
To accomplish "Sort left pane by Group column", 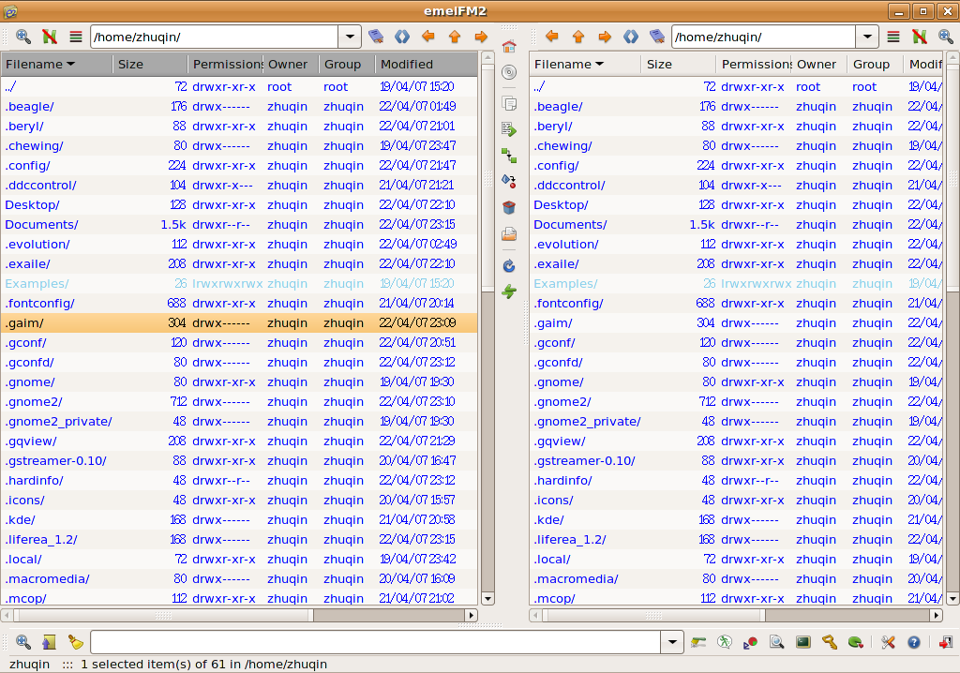I will pyautogui.click(x=347, y=65).
